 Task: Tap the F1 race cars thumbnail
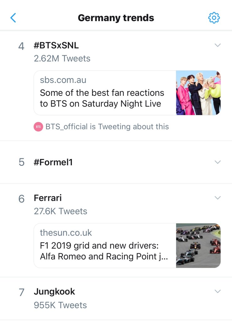(198, 245)
